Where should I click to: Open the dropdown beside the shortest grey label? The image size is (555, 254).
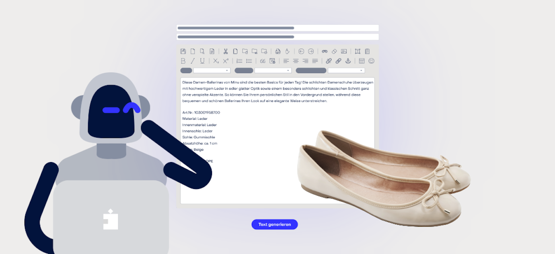(x=212, y=71)
